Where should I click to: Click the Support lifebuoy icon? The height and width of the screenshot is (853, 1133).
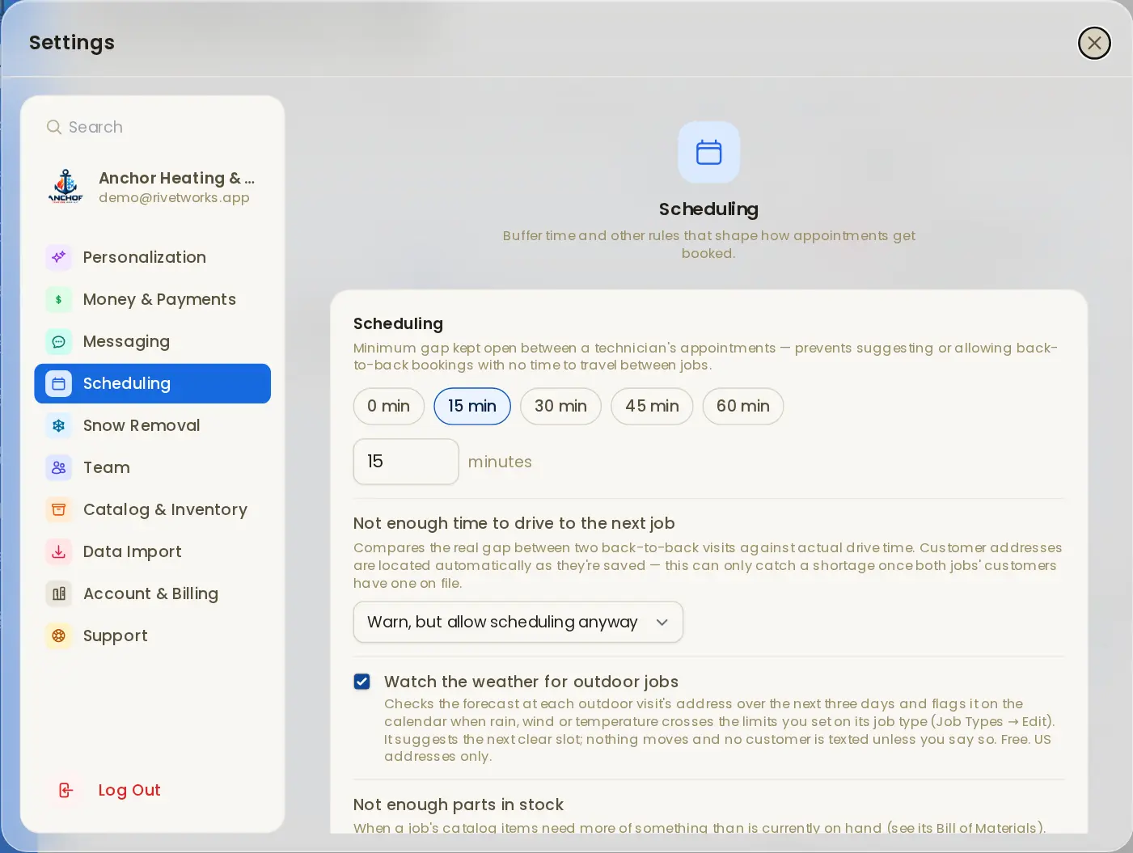point(59,636)
